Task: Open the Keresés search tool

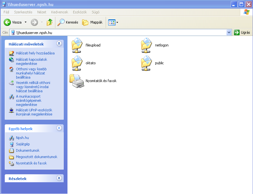Action: point(68,22)
